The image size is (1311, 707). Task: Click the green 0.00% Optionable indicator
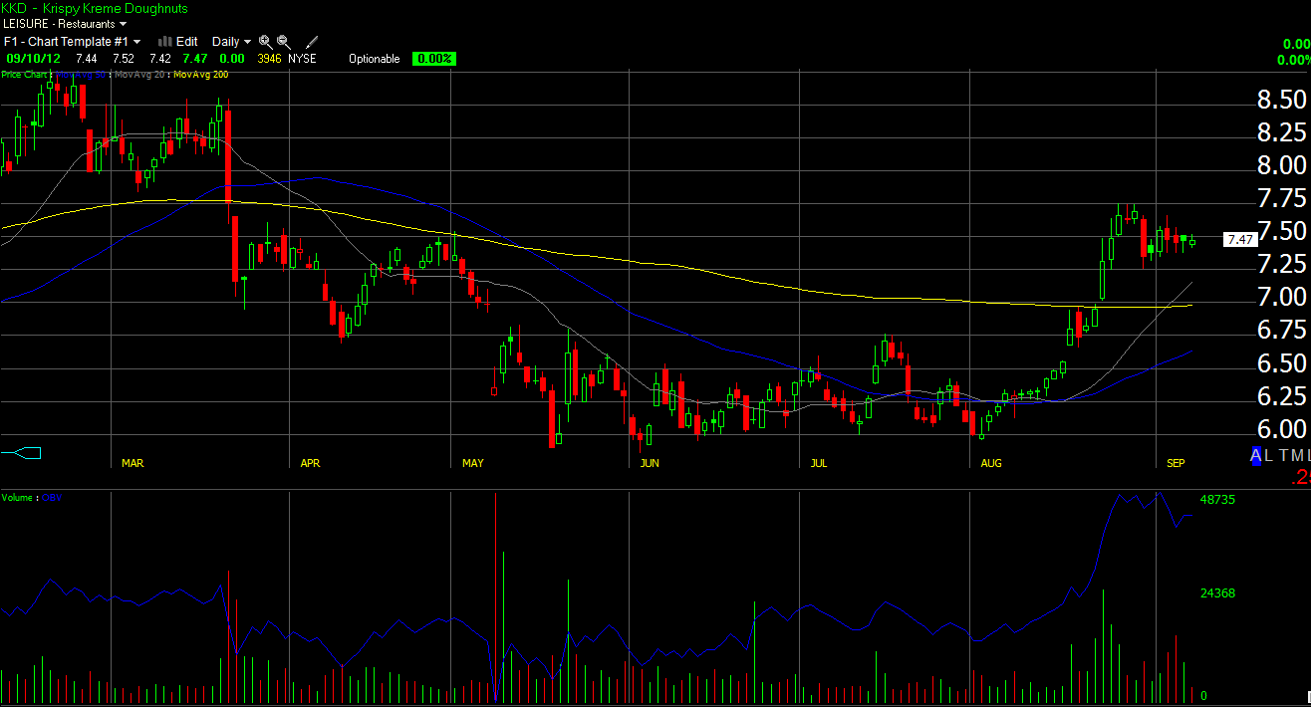(x=433, y=59)
